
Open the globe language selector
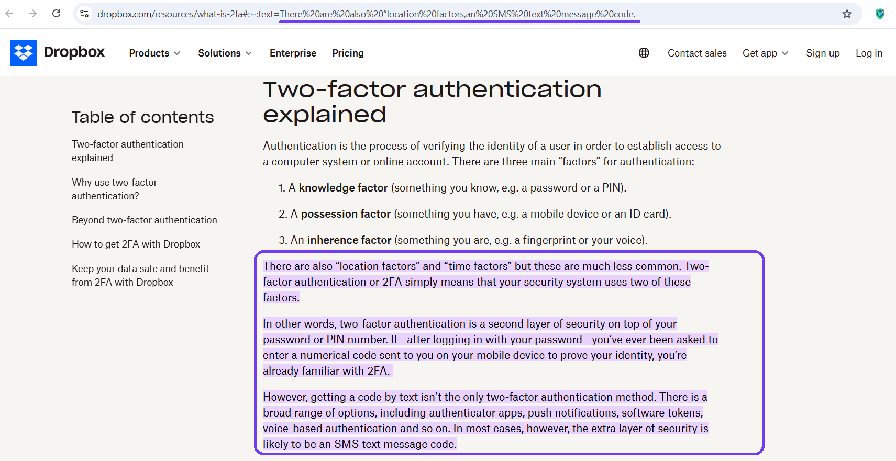644,53
